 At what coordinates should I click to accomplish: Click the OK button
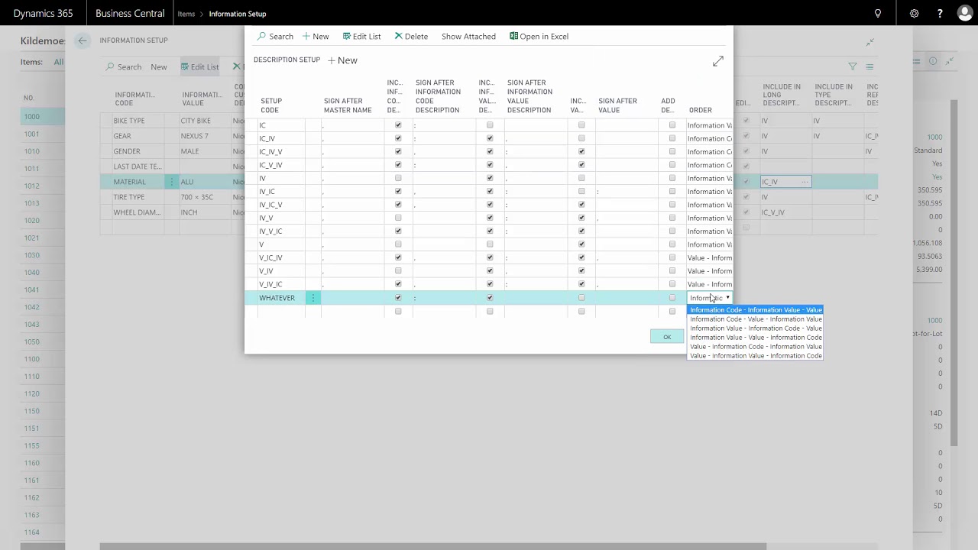coord(667,337)
